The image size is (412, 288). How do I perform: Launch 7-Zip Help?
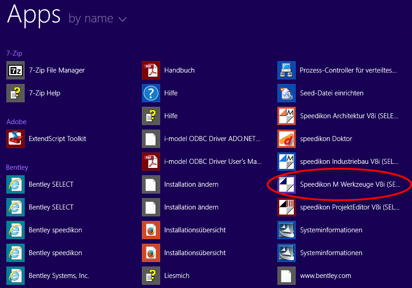(x=34, y=93)
